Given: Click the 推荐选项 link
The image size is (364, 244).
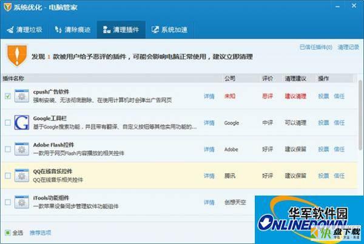Looking at the screenshot, I should (41, 232).
